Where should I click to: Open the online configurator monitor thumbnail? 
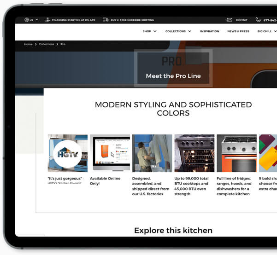(x=110, y=153)
